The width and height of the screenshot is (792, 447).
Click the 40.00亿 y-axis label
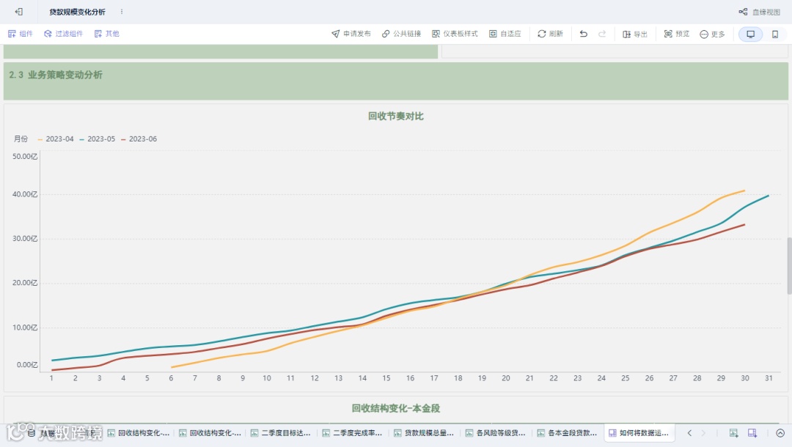coord(25,194)
